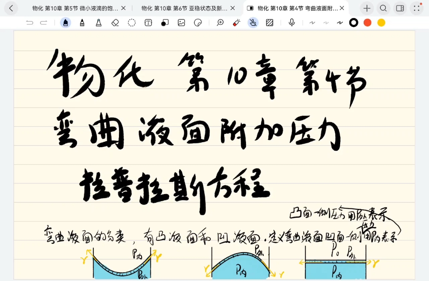Open the more options grid menu
The width and height of the screenshot is (429, 281).
coord(417,8)
